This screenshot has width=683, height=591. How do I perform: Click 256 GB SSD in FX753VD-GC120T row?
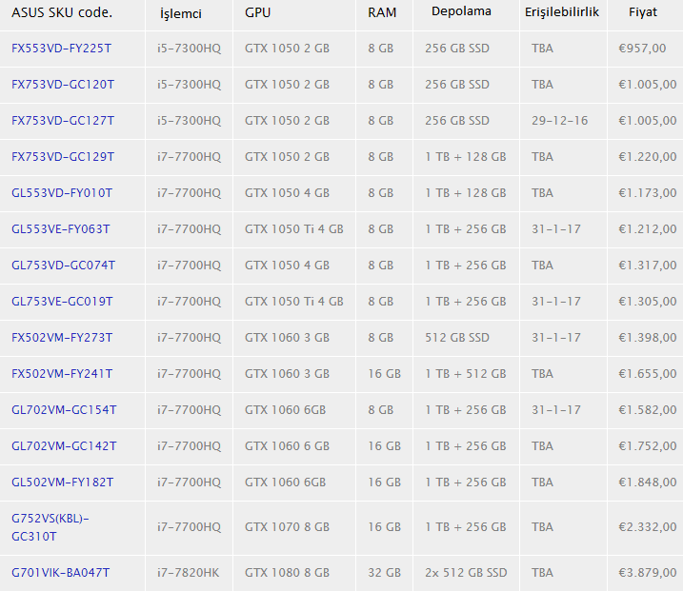pyautogui.click(x=457, y=85)
